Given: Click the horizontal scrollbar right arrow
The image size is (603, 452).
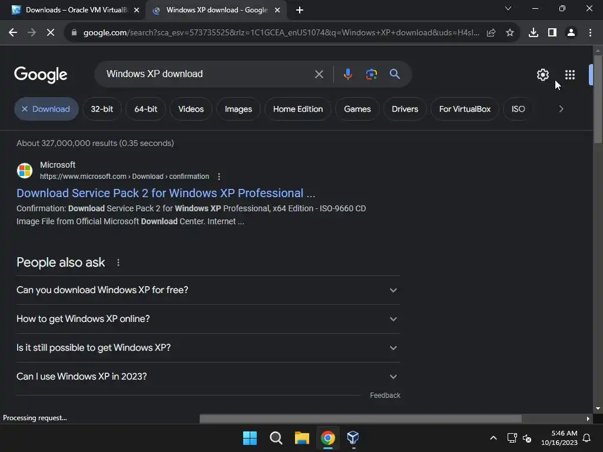Looking at the screenshot, I should pos(588,418).
